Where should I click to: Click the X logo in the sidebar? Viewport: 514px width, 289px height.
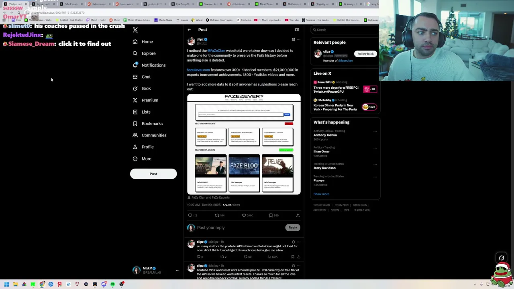coord(135,30)
